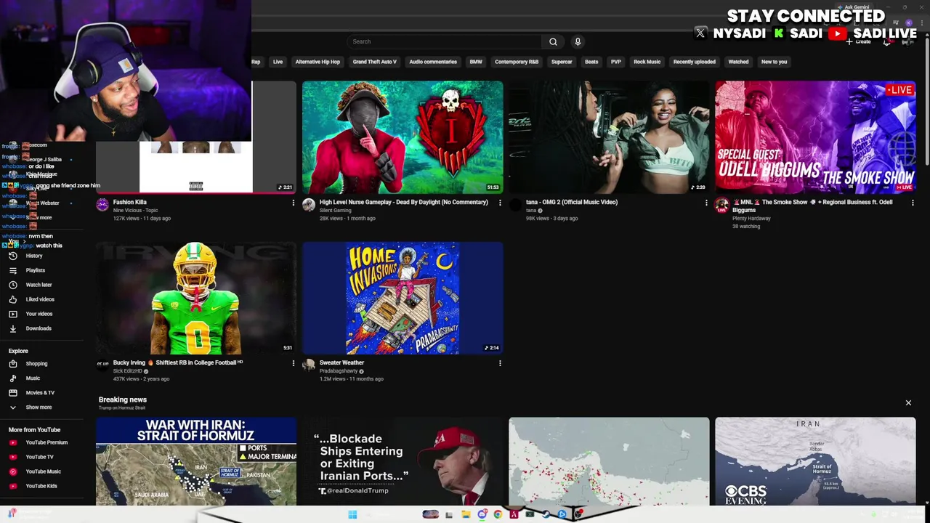Select the Rock Music chip

point(647,62)
